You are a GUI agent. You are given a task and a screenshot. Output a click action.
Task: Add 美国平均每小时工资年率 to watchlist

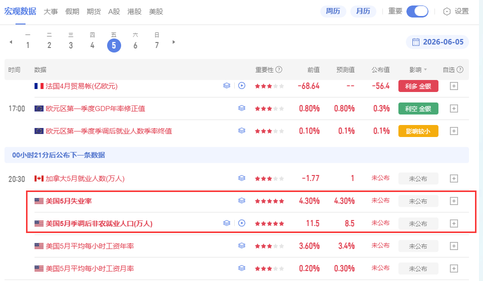coord(454,246)
